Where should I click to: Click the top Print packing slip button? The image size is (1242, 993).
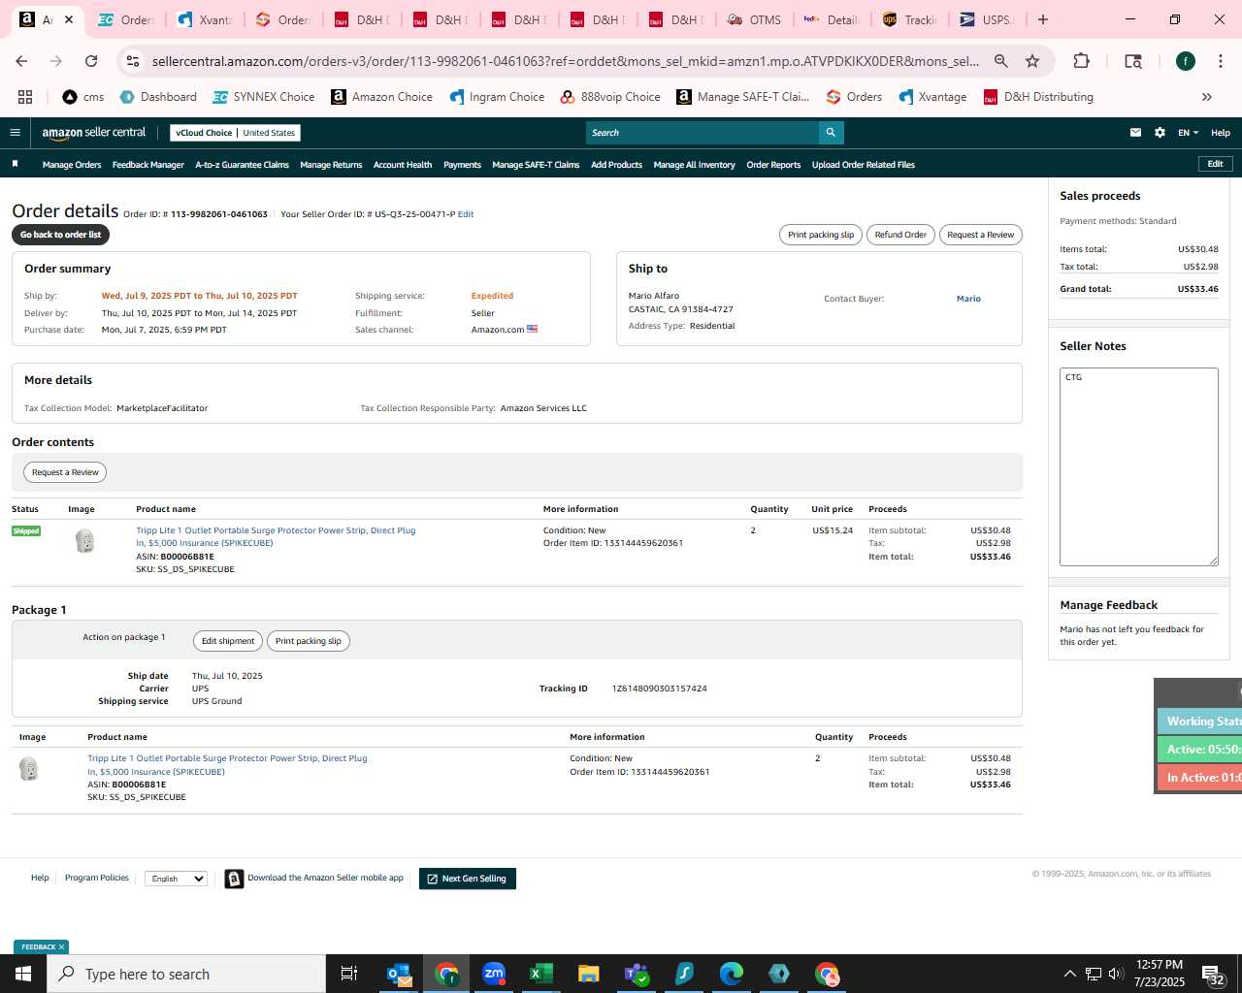[x=821, y=235]
